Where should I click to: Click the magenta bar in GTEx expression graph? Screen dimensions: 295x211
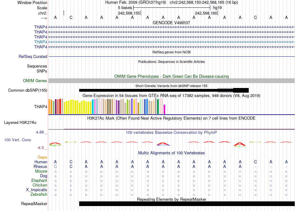[165, 109]
